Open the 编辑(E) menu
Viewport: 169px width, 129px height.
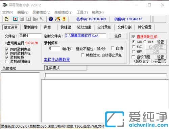click(x=23, y=12)
